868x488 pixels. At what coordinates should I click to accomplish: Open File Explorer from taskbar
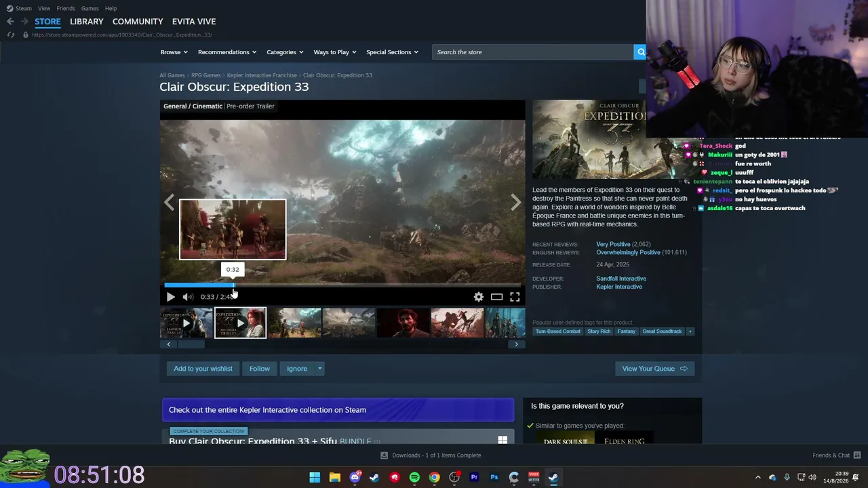335,477
